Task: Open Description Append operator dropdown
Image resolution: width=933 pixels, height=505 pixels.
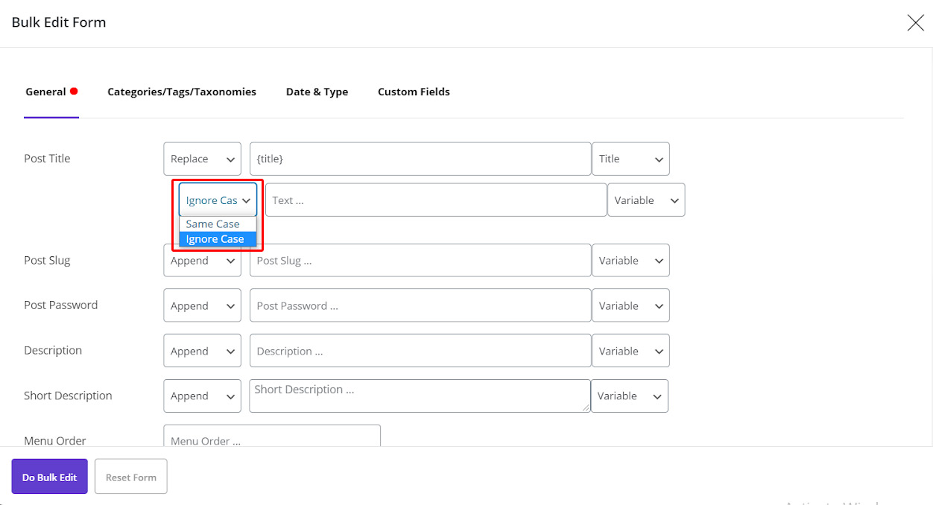Action: [202, 351]
